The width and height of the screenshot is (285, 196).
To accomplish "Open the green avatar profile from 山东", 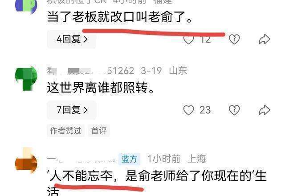I will 26,78.
